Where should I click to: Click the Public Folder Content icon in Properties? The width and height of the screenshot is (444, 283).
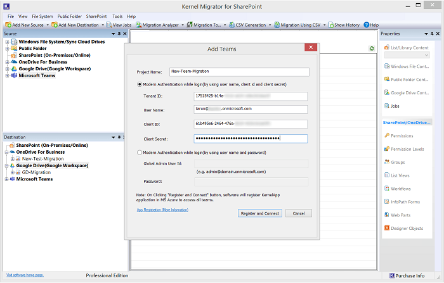tap(387, 79)
